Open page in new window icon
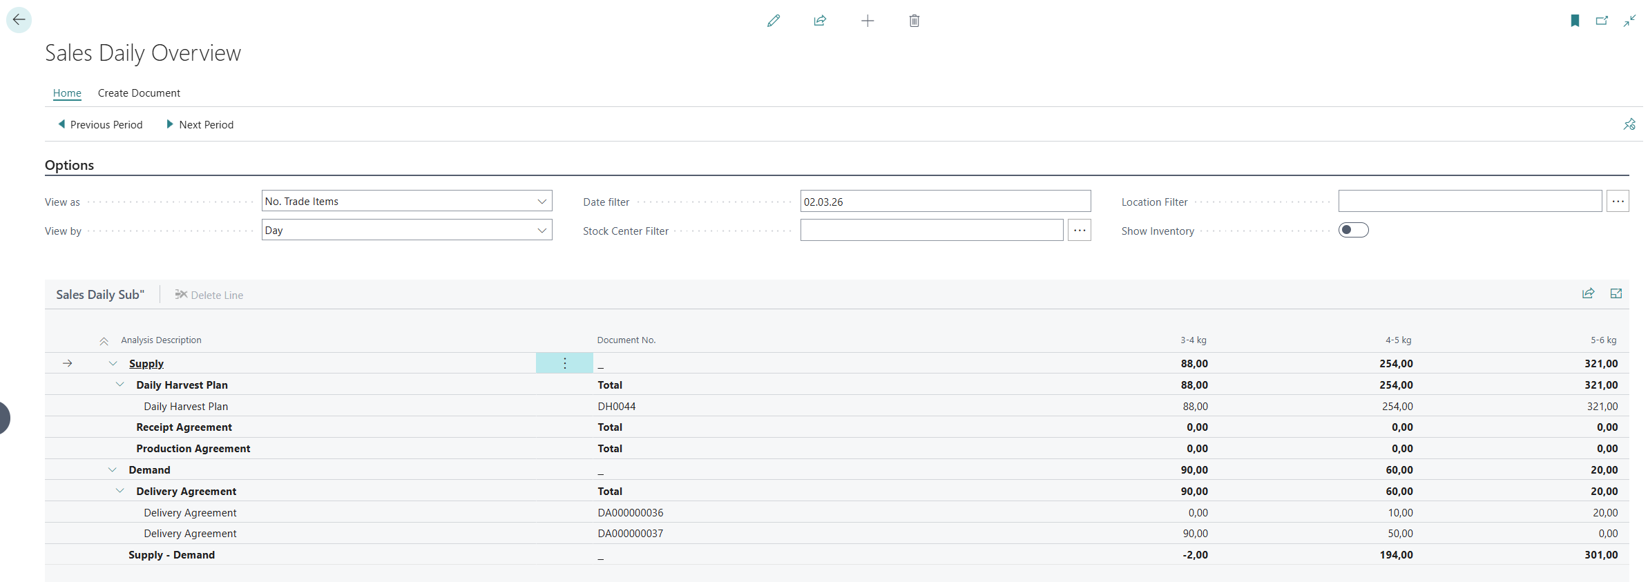Image resolution: width=1648 pixels, height=582 pixels. click(x=1602, y=21)
